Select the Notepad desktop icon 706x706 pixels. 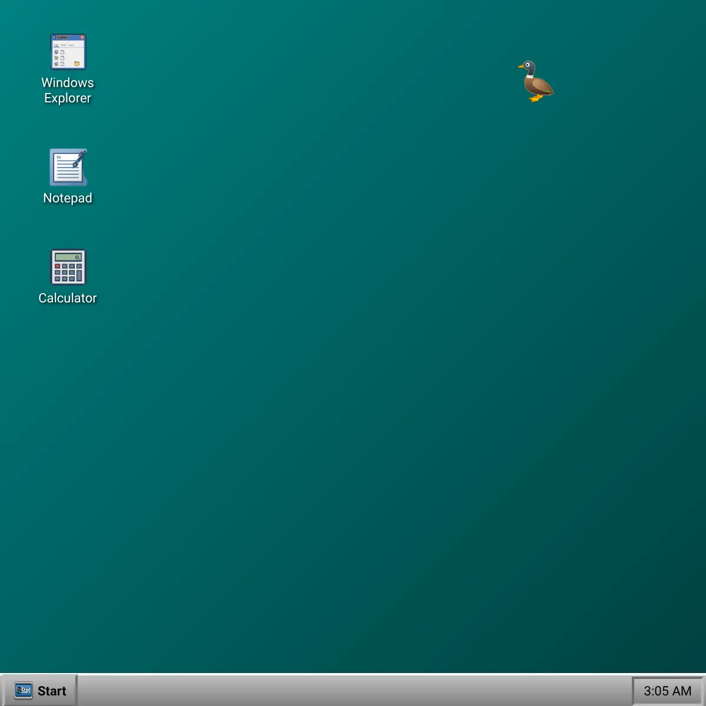pos(68,167)
